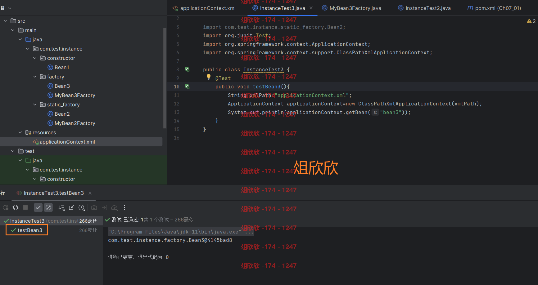Select the resources folder row
Screen dimensions: 538x285
[x=81, y=132]
